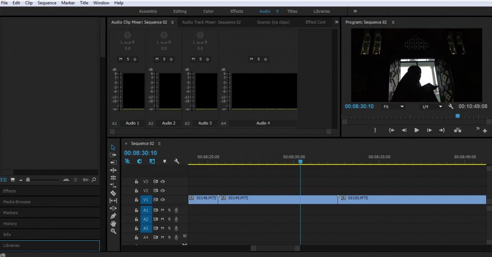Open the 1/4 playback resolution dropdown
Image resolution: width=492 pixels, height=257 pixels.
(x=432, y=107)
